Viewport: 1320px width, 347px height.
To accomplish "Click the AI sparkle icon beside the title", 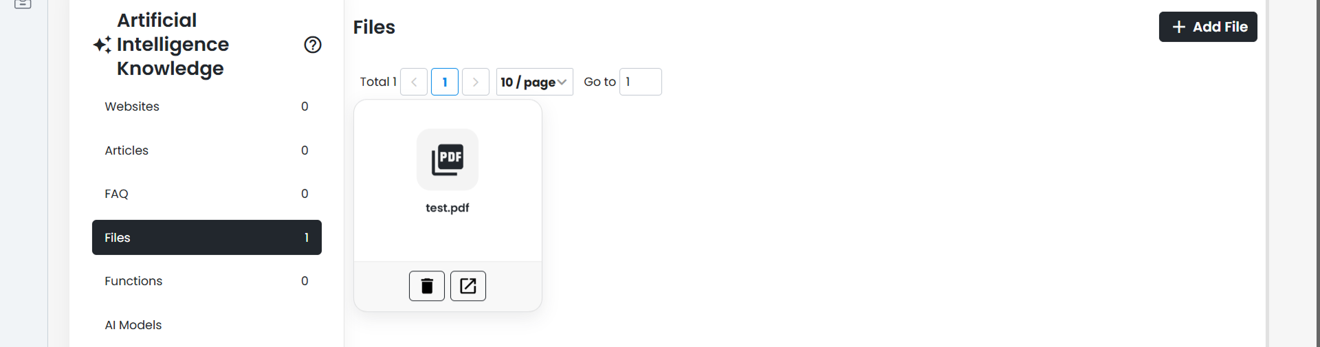I will coord(102,45).
